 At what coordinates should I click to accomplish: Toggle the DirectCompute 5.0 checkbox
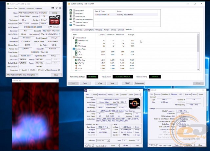point(46,70)
